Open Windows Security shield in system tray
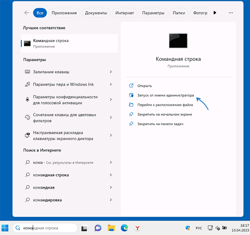 [188, 228]
